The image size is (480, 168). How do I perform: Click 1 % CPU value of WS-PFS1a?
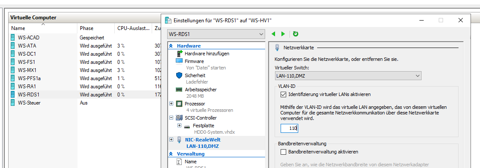tap(121, 78)
